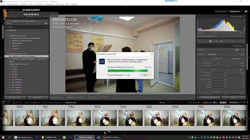Toggle the auto-sync switch beside Синхронизировать

click(x=198, y=97)
